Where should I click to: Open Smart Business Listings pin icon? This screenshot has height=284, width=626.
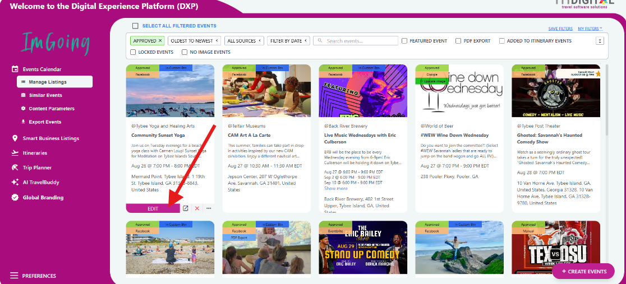pos(15,138)
